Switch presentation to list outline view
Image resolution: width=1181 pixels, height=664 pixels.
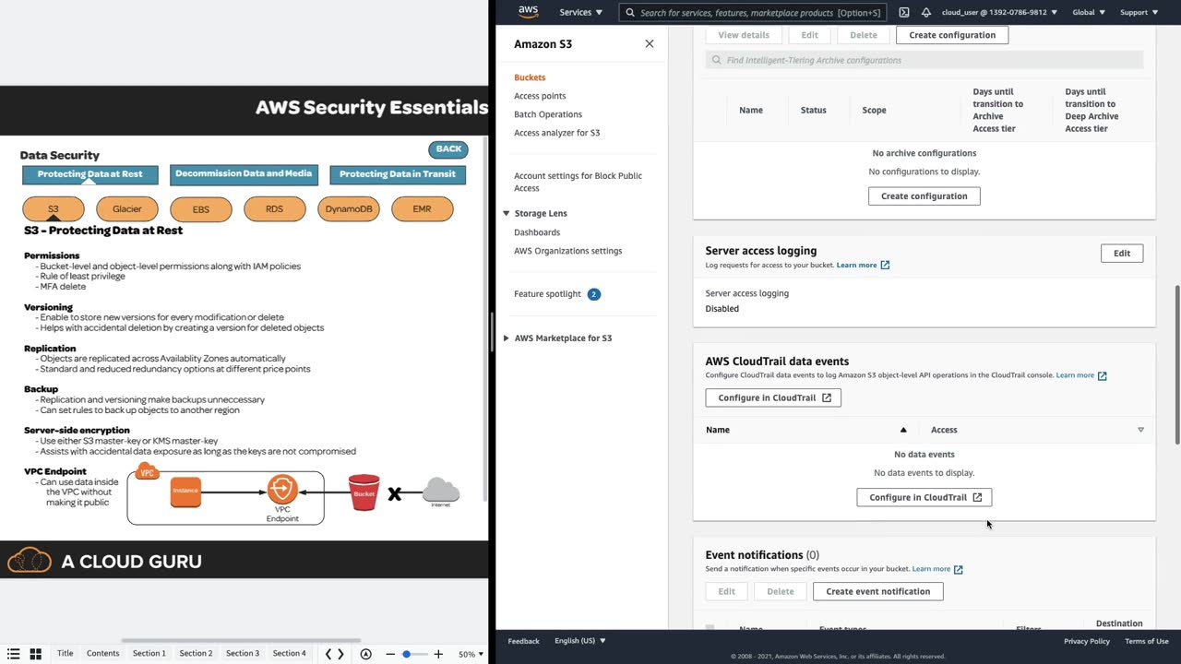pos(13,654)
